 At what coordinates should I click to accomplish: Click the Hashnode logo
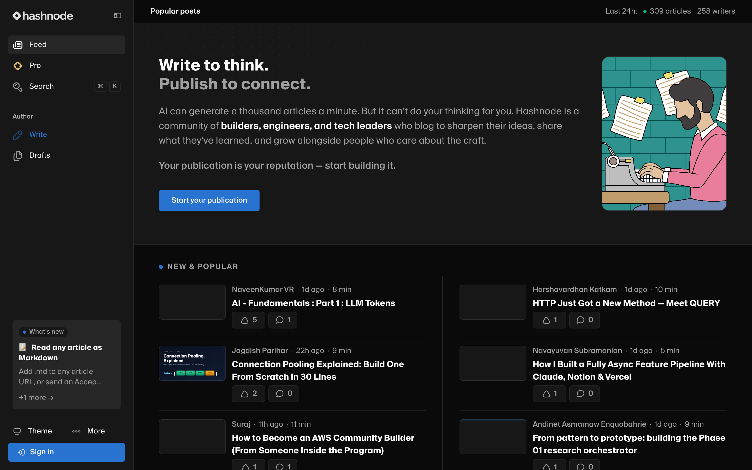coord(43,16)
